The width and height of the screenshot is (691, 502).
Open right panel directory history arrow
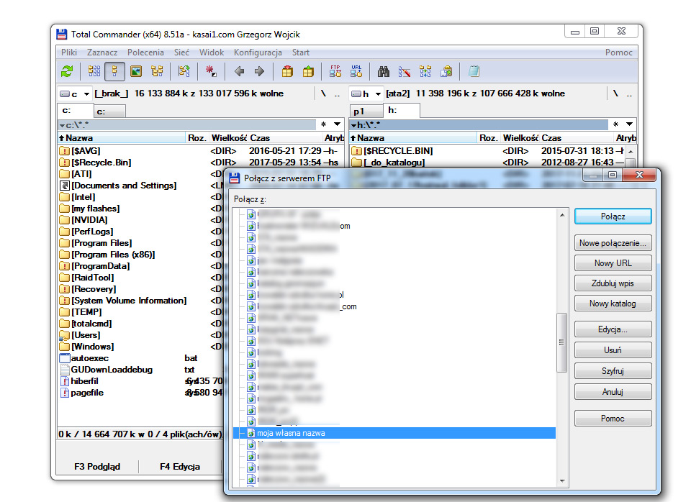(x=629, y=124)
